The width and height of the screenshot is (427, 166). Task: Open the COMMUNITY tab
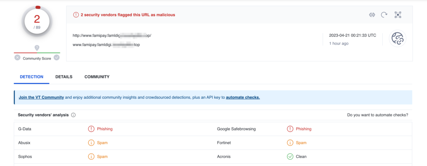97,77
